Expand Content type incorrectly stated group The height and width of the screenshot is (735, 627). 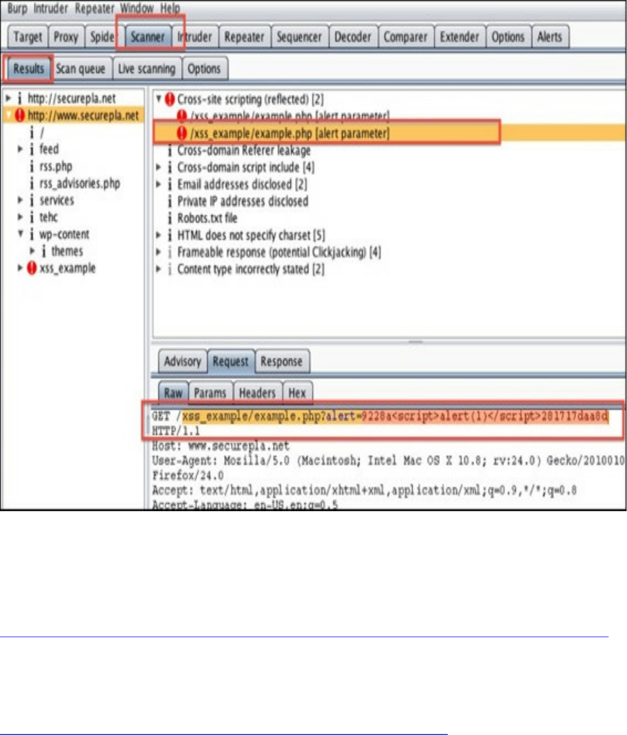[159, 269]
